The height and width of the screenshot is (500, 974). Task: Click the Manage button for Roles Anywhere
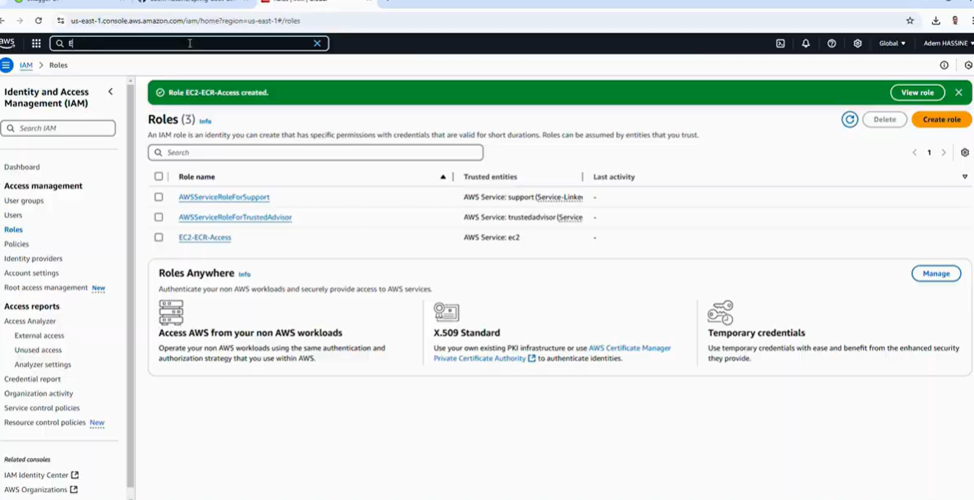click(x=936, y=273)
